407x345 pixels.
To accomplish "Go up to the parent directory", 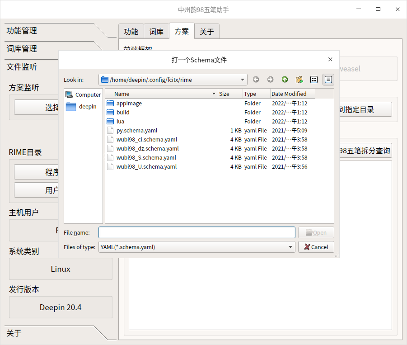I will [x=285, y=79].
